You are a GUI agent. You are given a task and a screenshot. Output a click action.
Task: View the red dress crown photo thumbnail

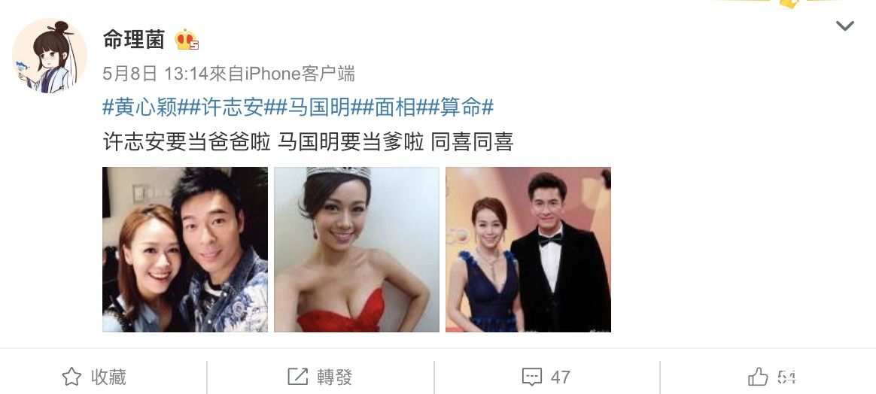point(357,250)
